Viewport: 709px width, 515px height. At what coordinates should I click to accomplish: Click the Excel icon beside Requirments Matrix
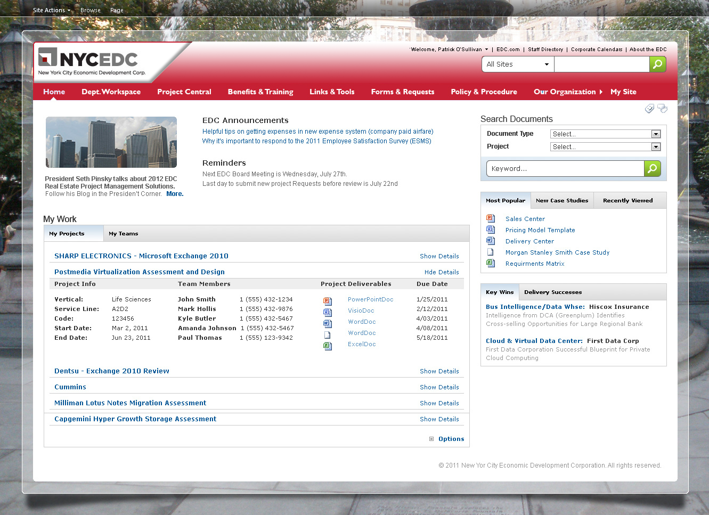click(491, 263)
